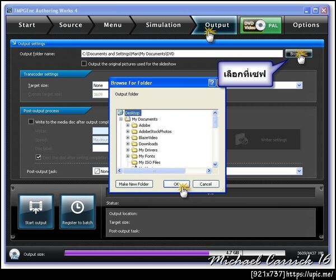Select the My Drivers folder icon
Screen dimensions: 336x280
point(134,150)
